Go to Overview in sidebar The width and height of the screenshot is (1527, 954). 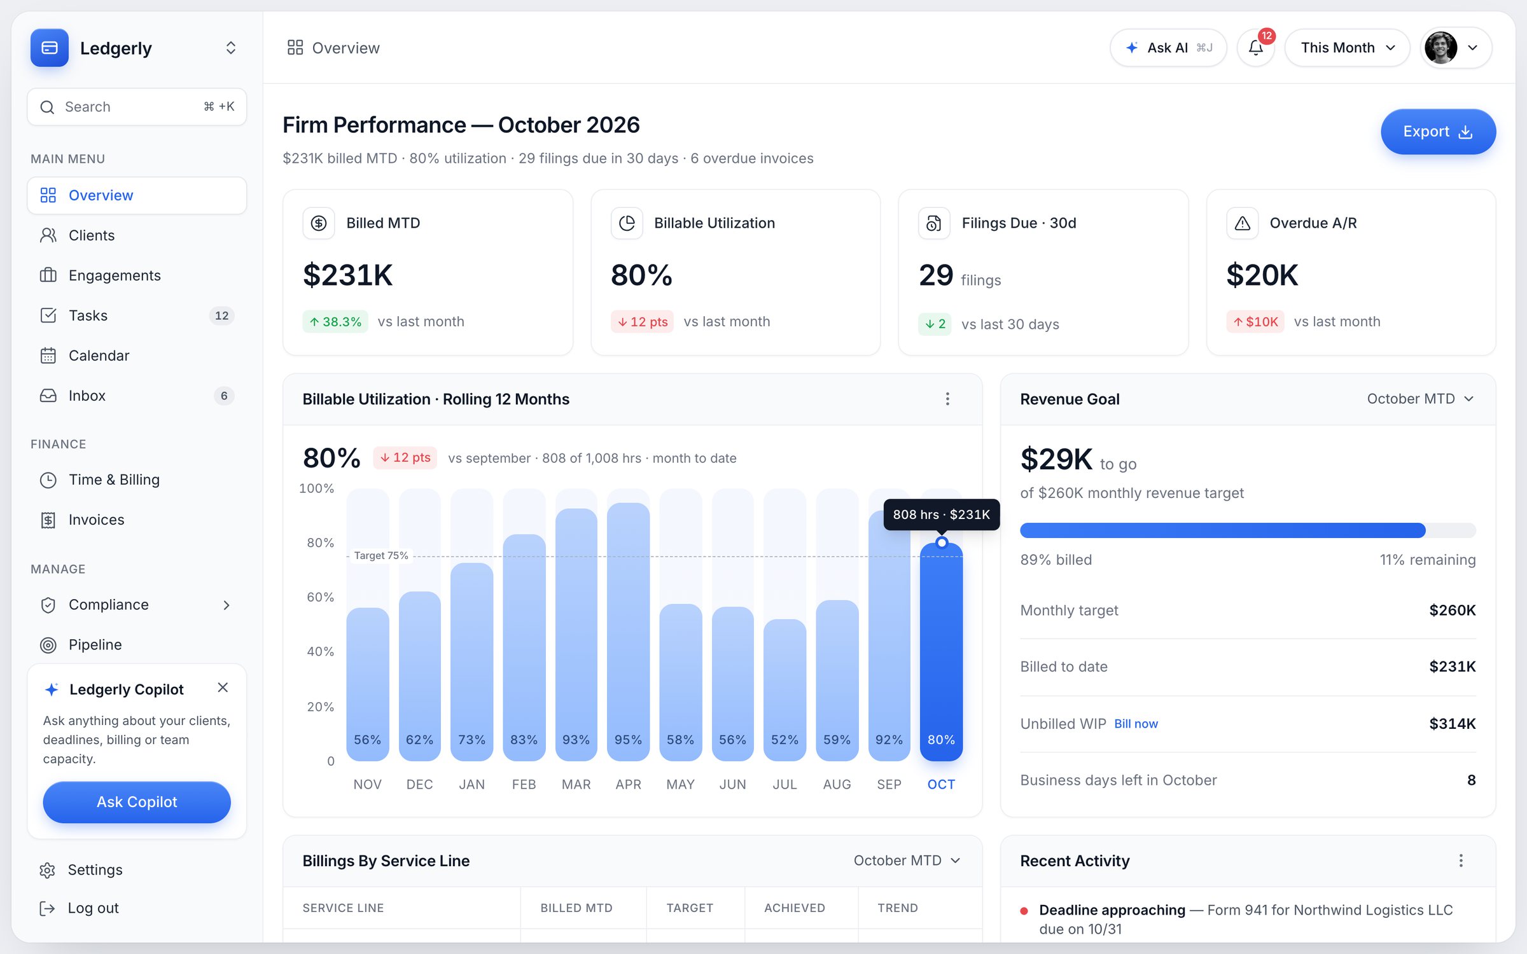137,195
